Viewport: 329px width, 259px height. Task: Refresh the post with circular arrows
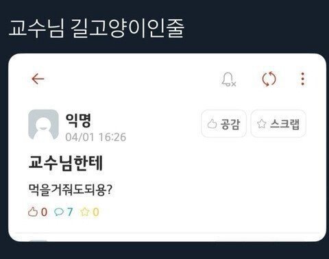269,79
